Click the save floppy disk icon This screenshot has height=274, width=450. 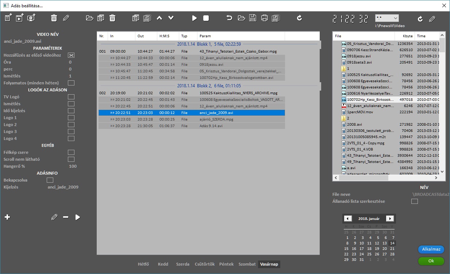coord(252,18)
